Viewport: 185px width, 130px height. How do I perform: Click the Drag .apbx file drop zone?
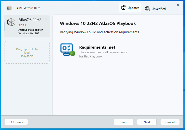point(27,53)
